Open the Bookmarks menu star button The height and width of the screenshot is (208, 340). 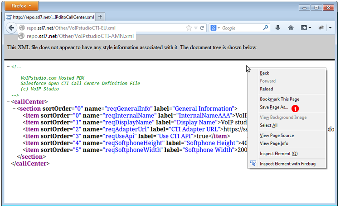[306, 28]
